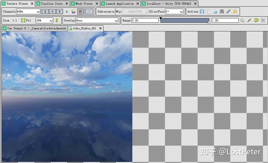Open the texture list copy icon

(208, 11)
